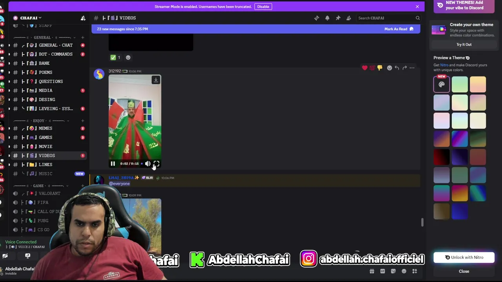Open the BANK channel
502x282 pixels.
point(49,63)
